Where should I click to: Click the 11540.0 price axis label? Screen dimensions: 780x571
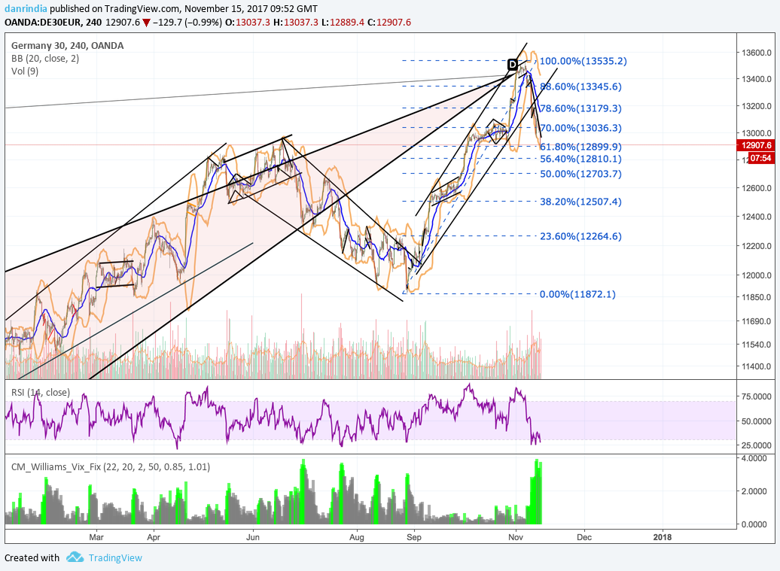[757, 344]
